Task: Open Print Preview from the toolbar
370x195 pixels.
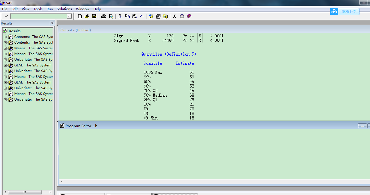Action: click(111, 16)
